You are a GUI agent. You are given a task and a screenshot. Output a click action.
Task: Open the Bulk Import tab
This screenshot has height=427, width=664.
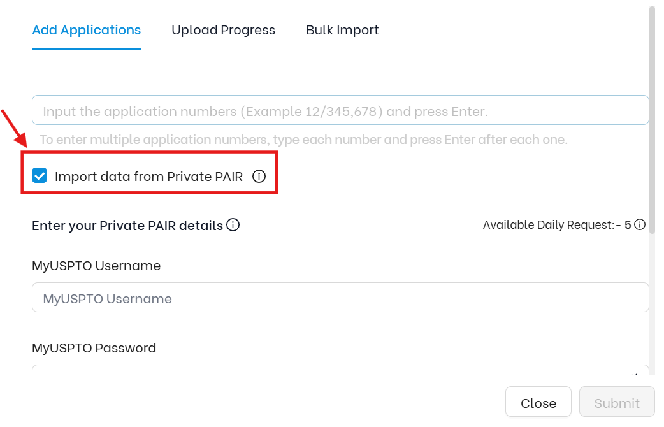click(x=342, y=30)
